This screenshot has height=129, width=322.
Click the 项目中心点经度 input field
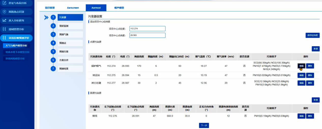tap(147, 29)
